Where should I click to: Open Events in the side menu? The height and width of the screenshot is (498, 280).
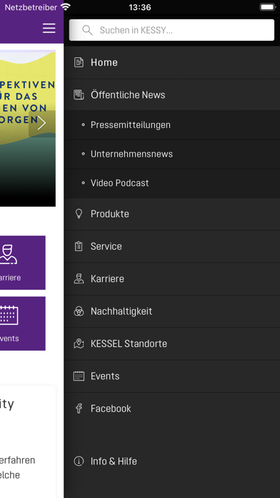tap(172, 376)
